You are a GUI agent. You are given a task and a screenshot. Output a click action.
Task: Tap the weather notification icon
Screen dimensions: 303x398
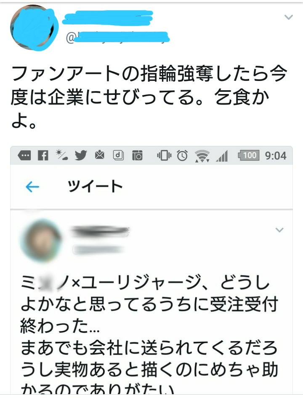pyautogui.click(x=62, y=155)
